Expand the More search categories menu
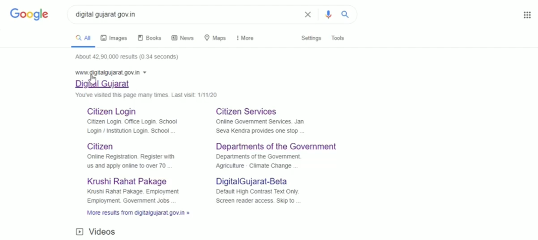 (245, 38)
